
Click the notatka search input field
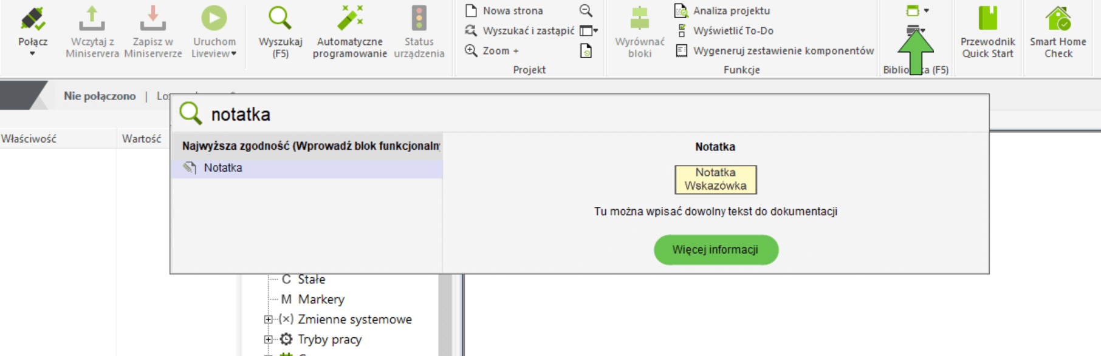547,114
